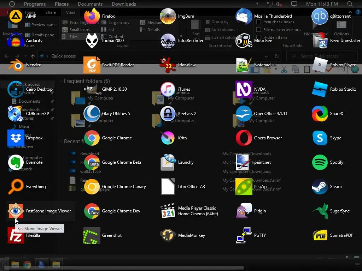This screenshot has width=362, height=271.
Task: Click the search magnifier in top bar
Action: [350, 4]
